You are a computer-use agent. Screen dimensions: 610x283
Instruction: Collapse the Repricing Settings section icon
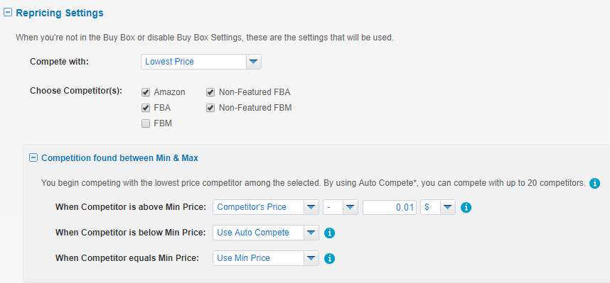(7, 13)
